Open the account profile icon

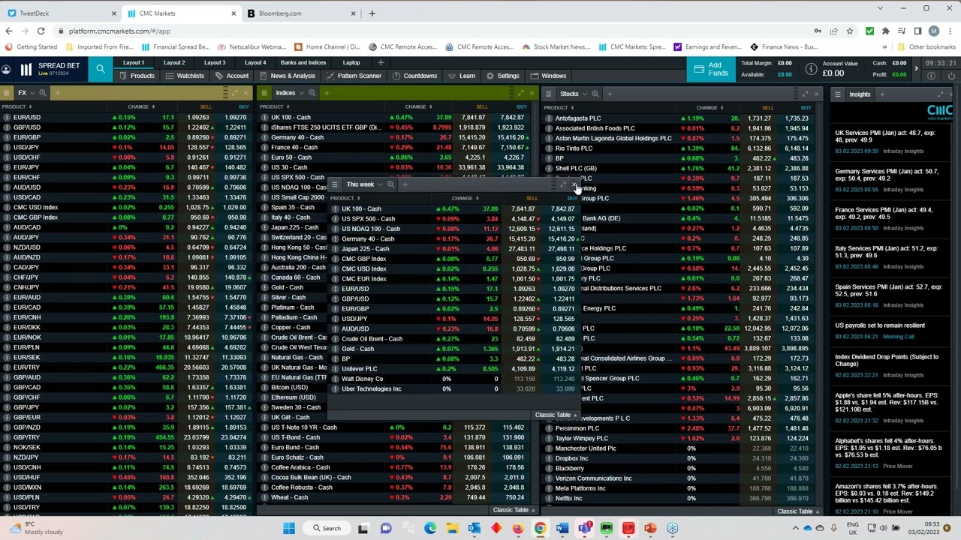click(x=6, y=69)
